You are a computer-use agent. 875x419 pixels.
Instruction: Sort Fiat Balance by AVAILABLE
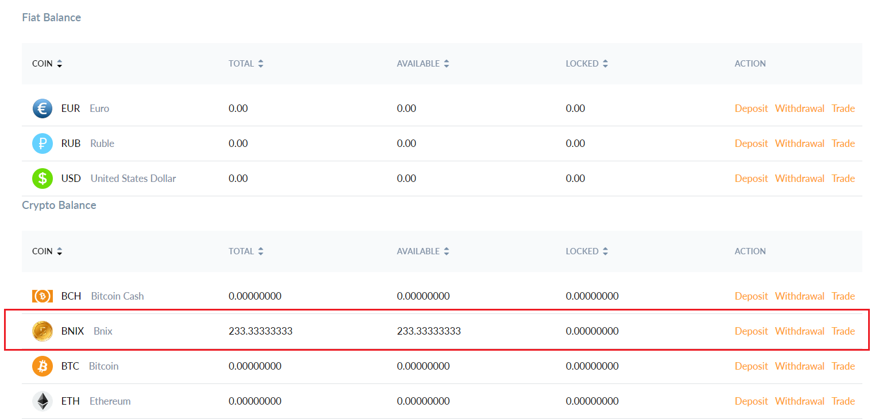423,64
